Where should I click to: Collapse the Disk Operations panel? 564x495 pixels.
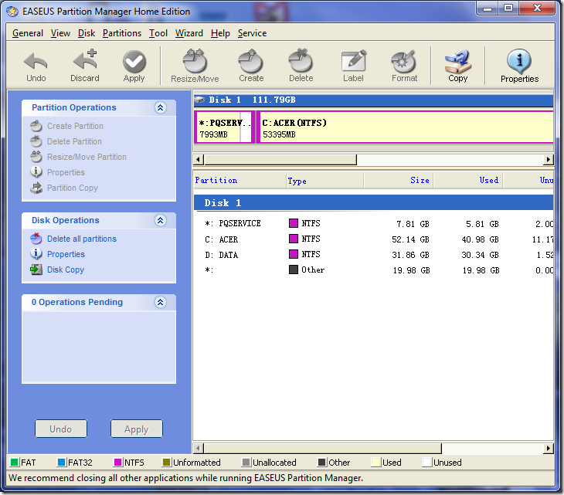[x=161, y=220]
